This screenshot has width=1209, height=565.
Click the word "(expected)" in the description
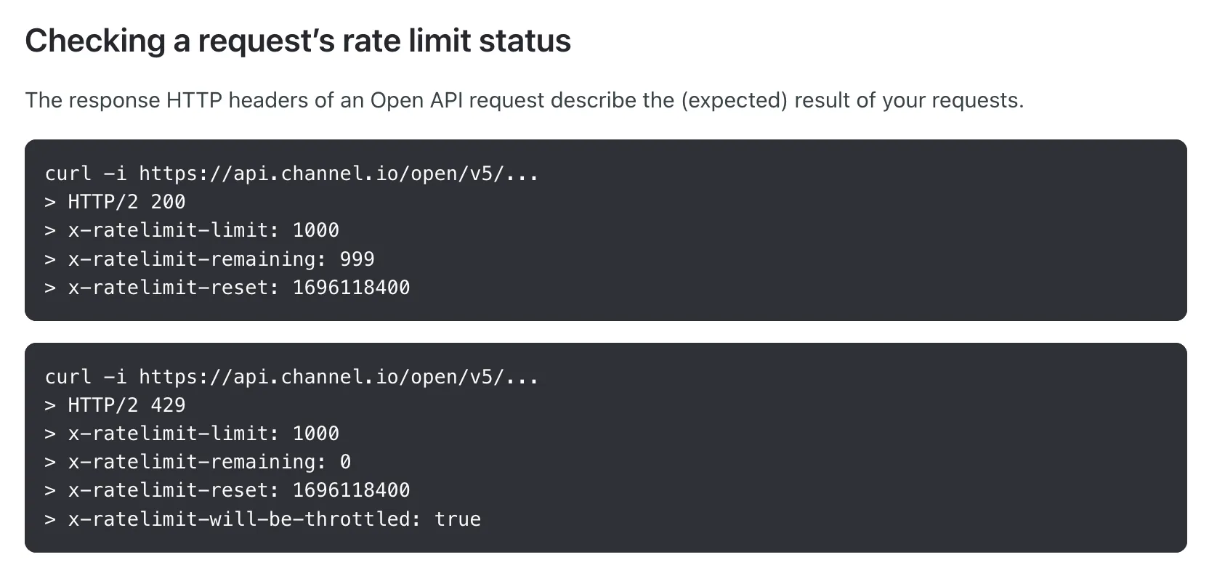(734, 100)
